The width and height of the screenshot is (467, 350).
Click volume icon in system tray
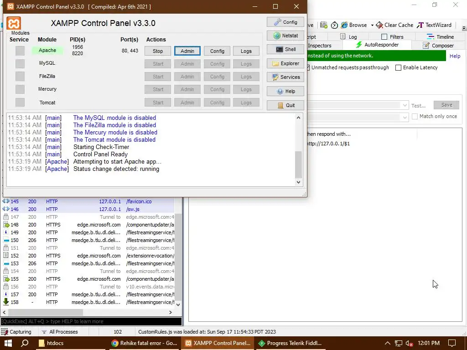409,344
